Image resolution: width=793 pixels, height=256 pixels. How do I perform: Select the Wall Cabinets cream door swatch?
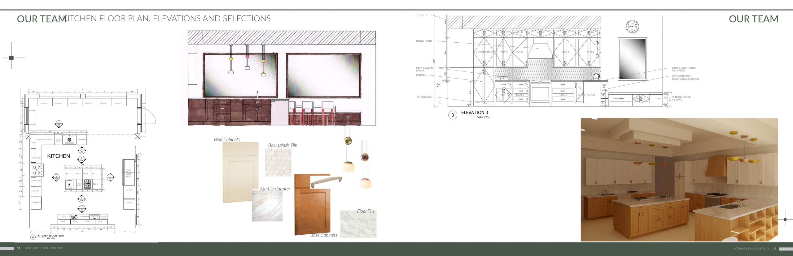coord(240,172)
